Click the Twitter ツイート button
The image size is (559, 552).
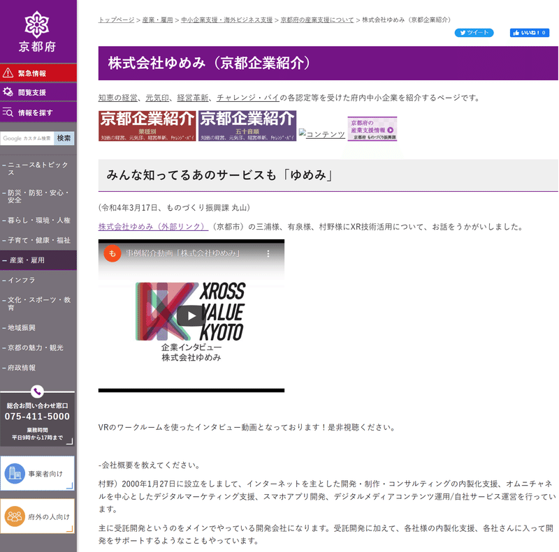pos(474,33)
